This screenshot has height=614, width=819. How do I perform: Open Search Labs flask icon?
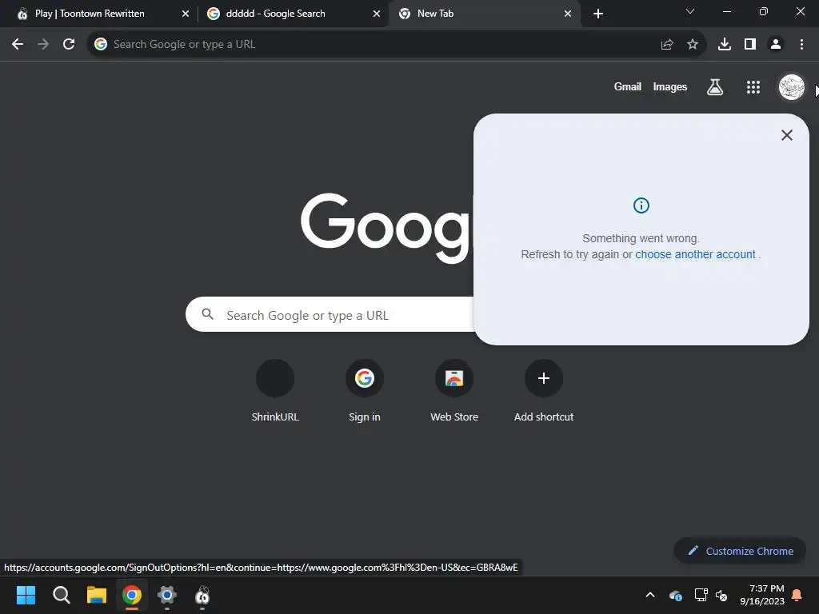point(714,86)
